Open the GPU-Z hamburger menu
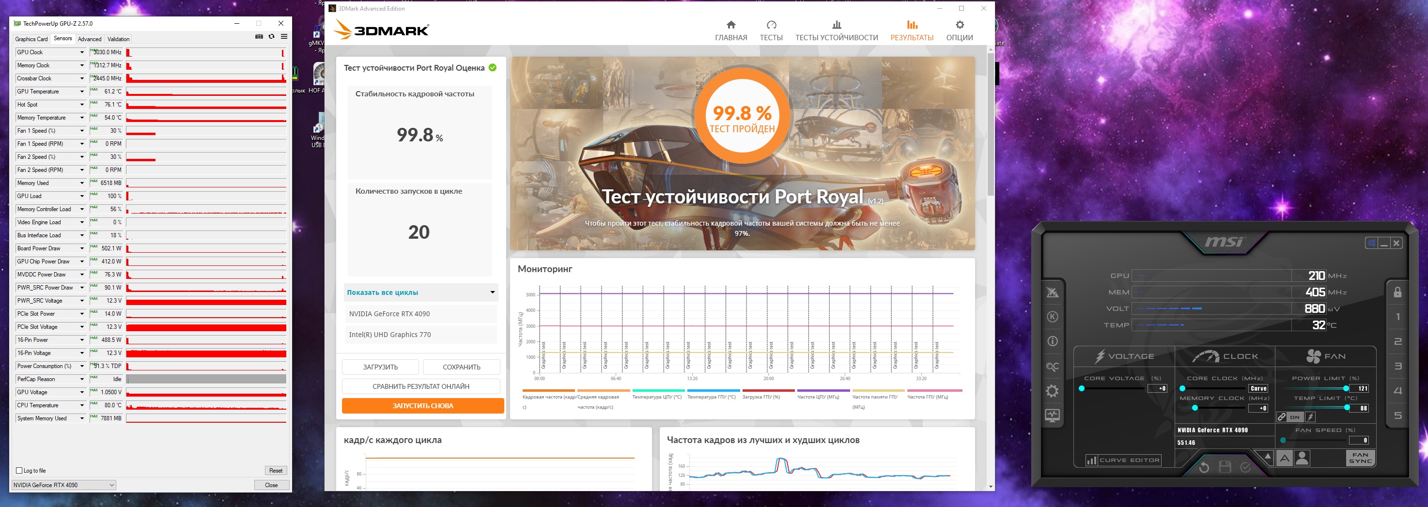Screen dimensions: 1428x507 [284, 37]
